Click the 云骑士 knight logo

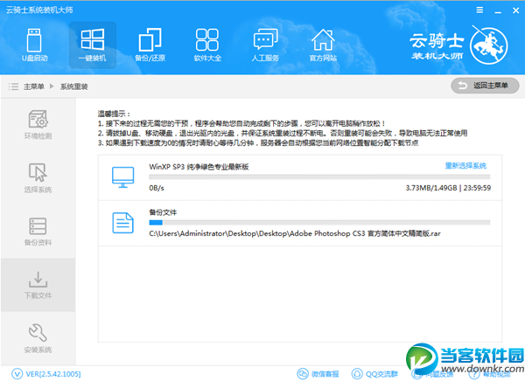pos(489,45)
